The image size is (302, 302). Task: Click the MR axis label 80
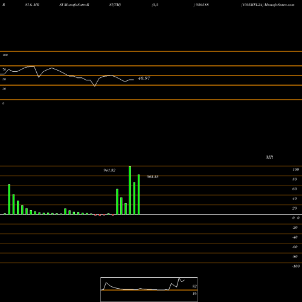[295, 179]
